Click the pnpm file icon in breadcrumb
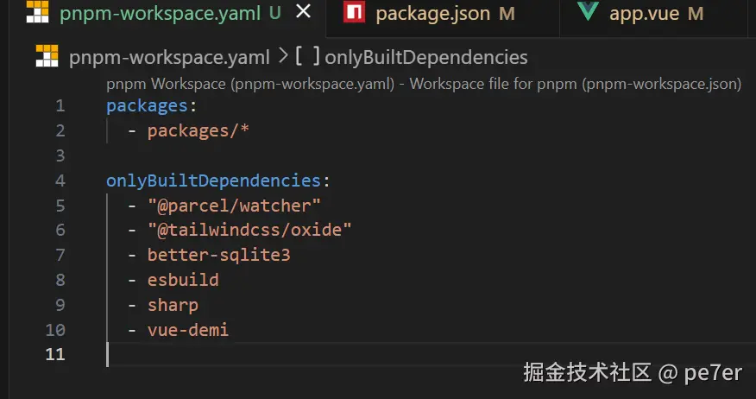756x399 pixels. pos(47,56)
